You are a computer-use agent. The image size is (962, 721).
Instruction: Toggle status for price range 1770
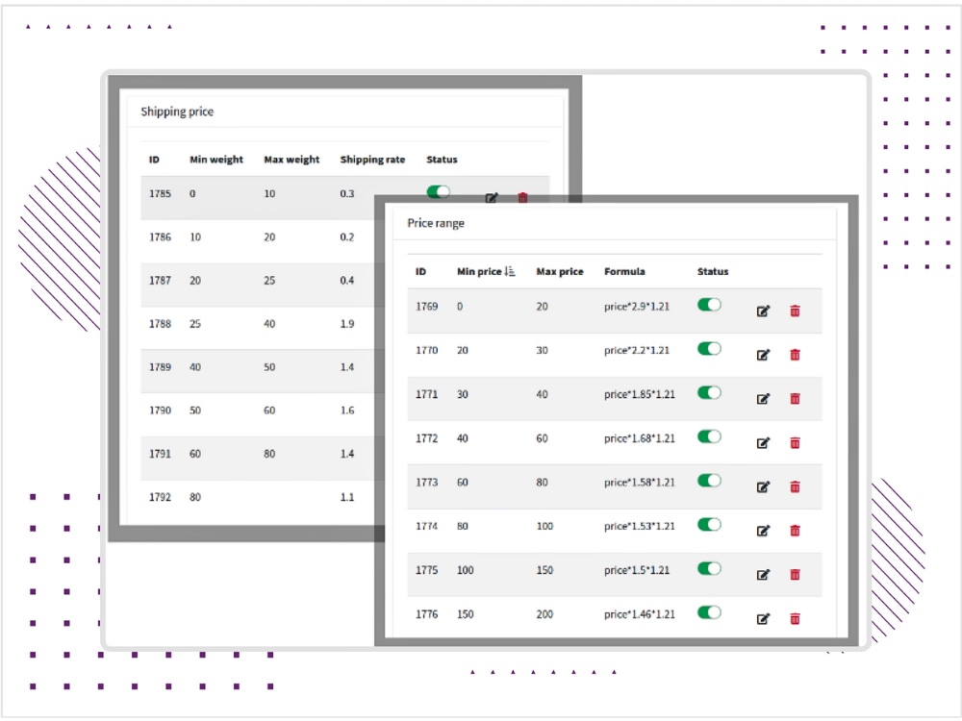[709, 349]
